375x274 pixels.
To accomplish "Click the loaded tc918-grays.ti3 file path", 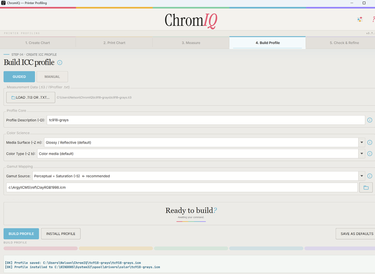I will (x=94, y=97).
